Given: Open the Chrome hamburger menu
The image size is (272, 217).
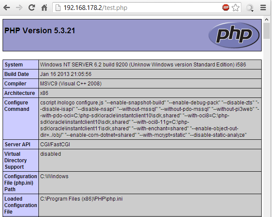Looking at the screenshot, I should click(263, 8).
